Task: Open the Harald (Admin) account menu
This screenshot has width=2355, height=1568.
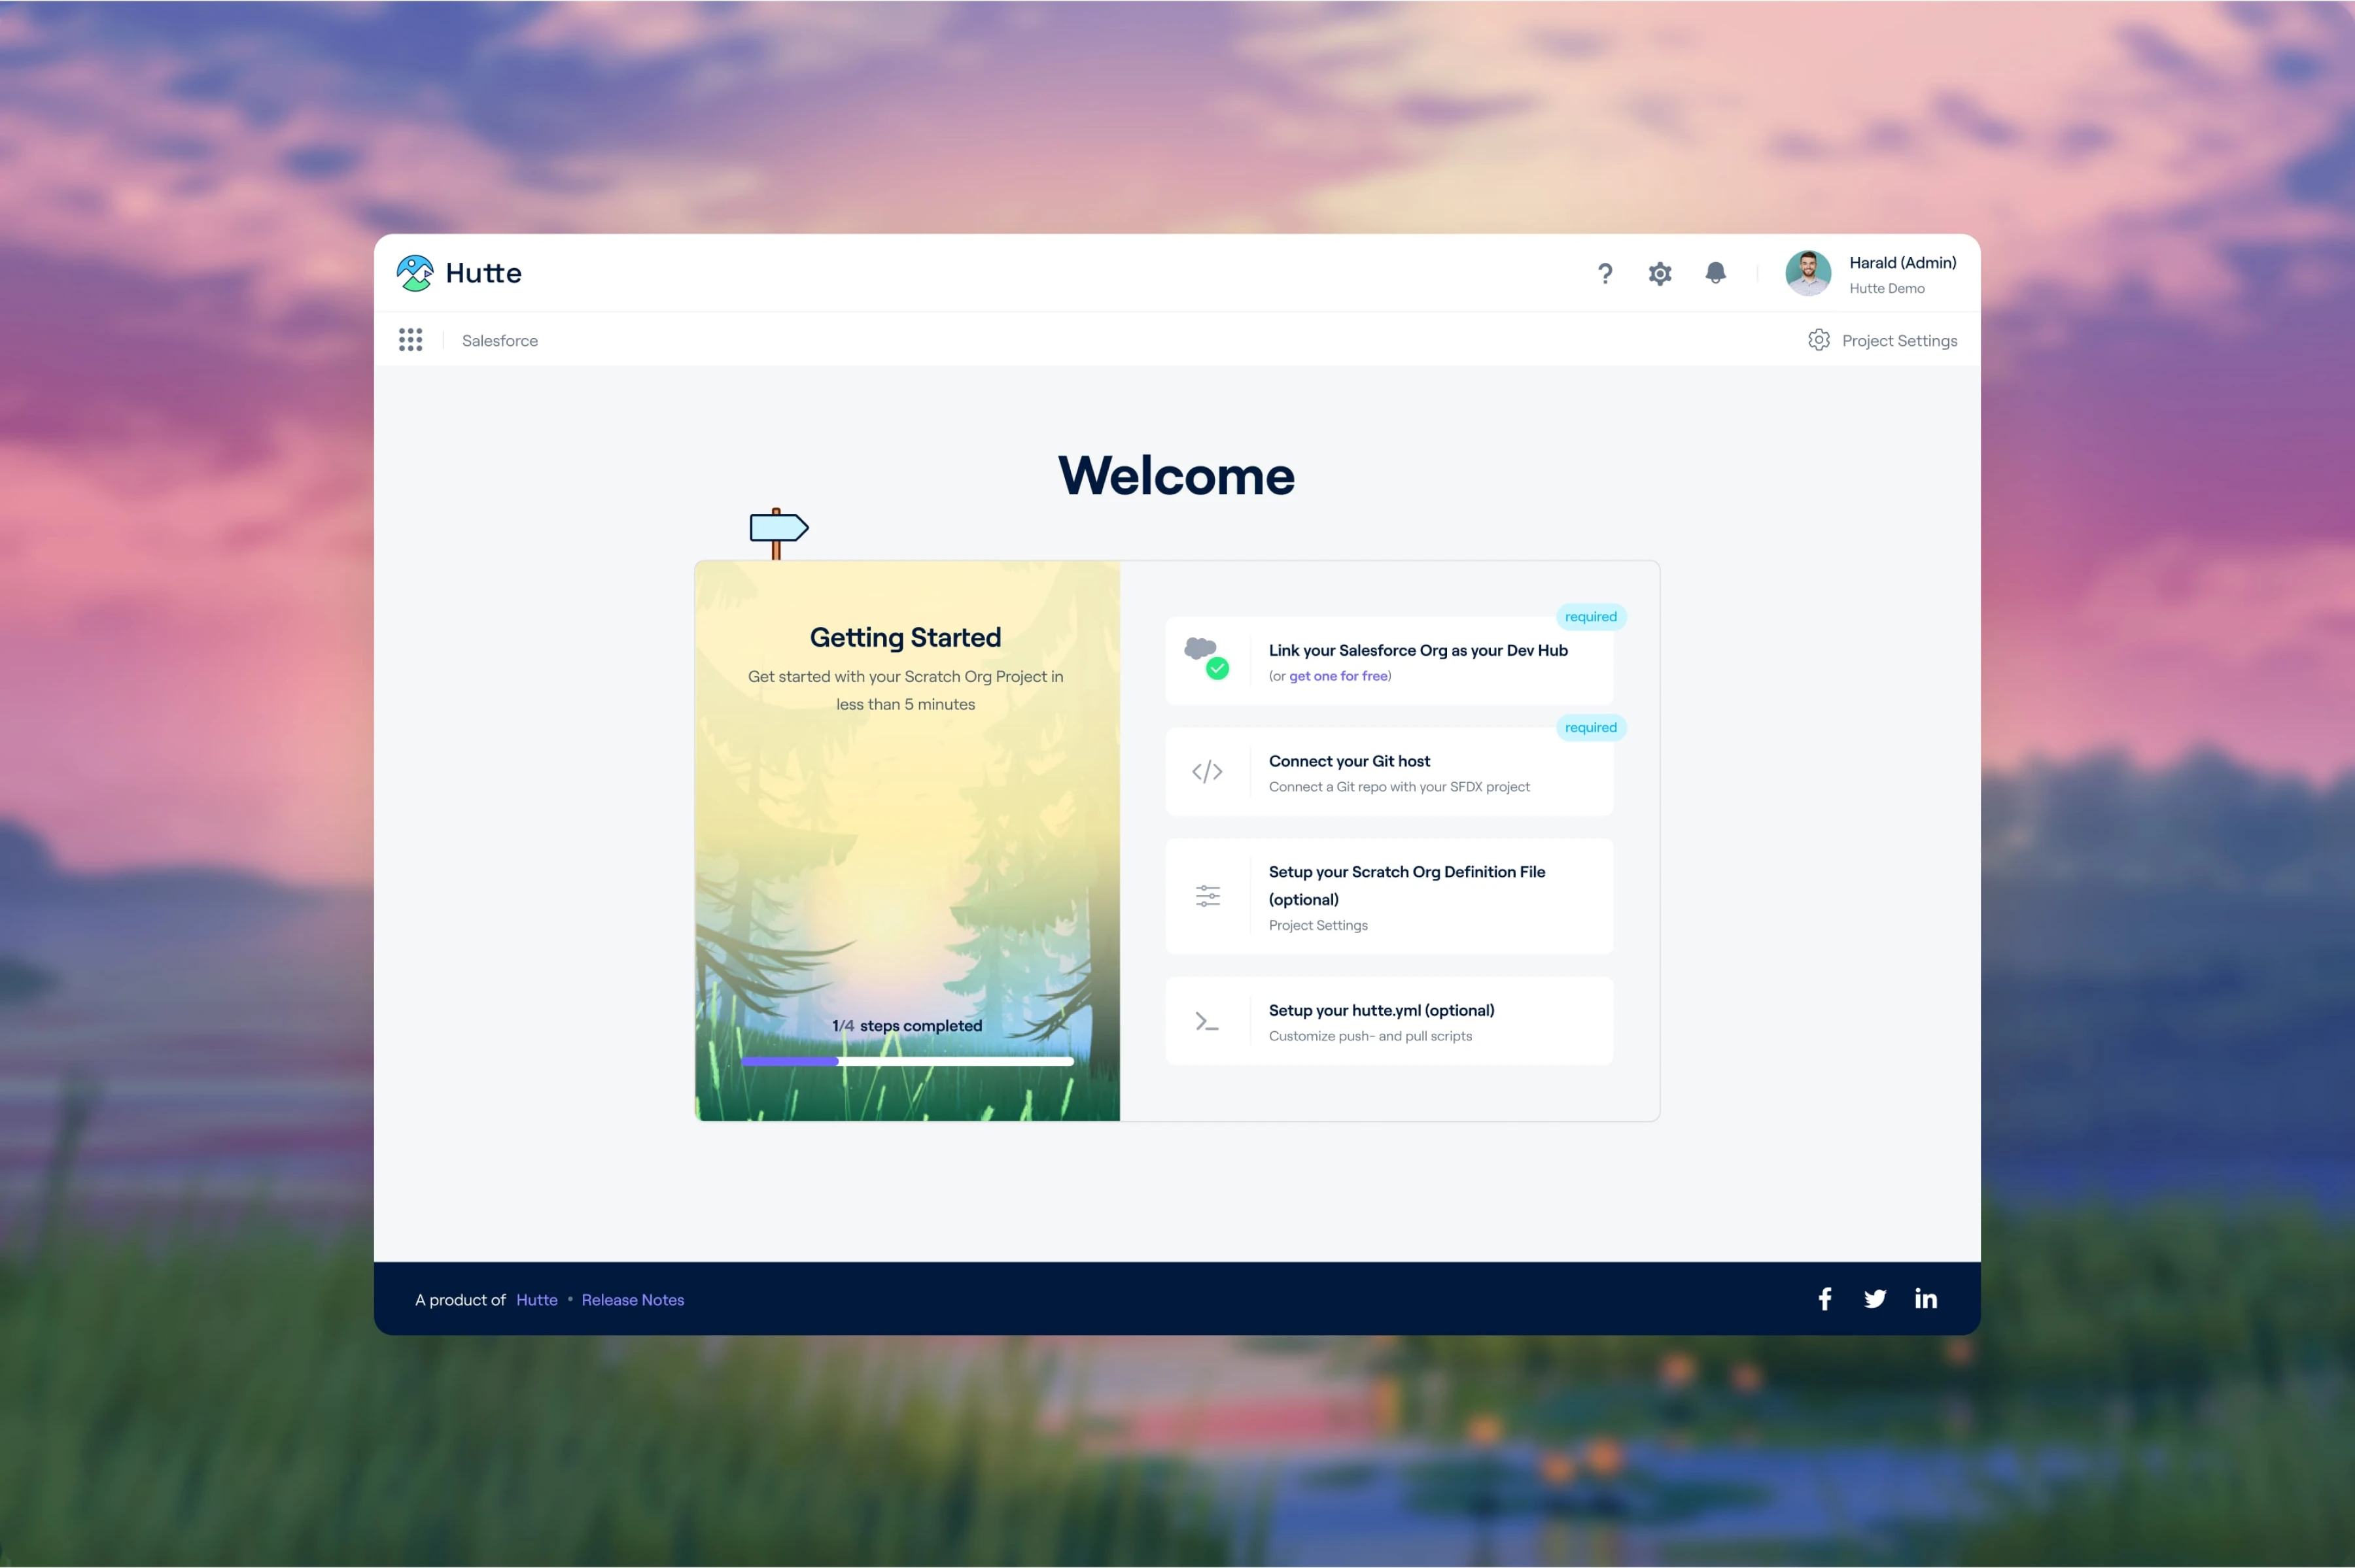Action: [1870, 272]
